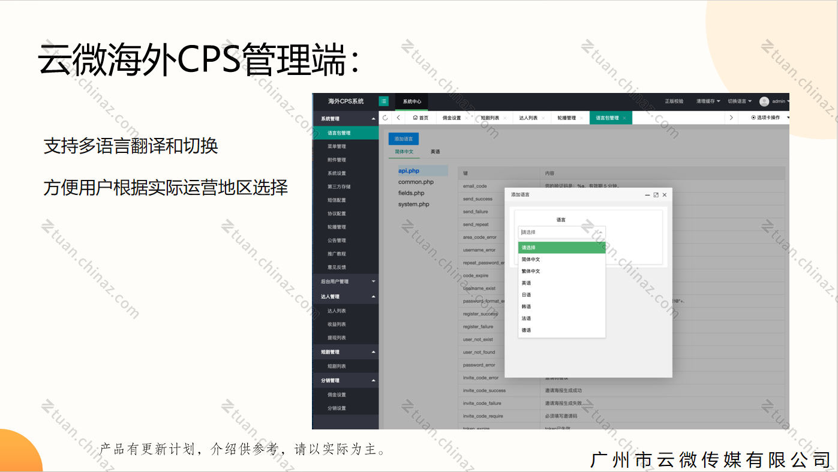
Task: Open 轮播管理 in the sidebar
Action: click(346, 227)
